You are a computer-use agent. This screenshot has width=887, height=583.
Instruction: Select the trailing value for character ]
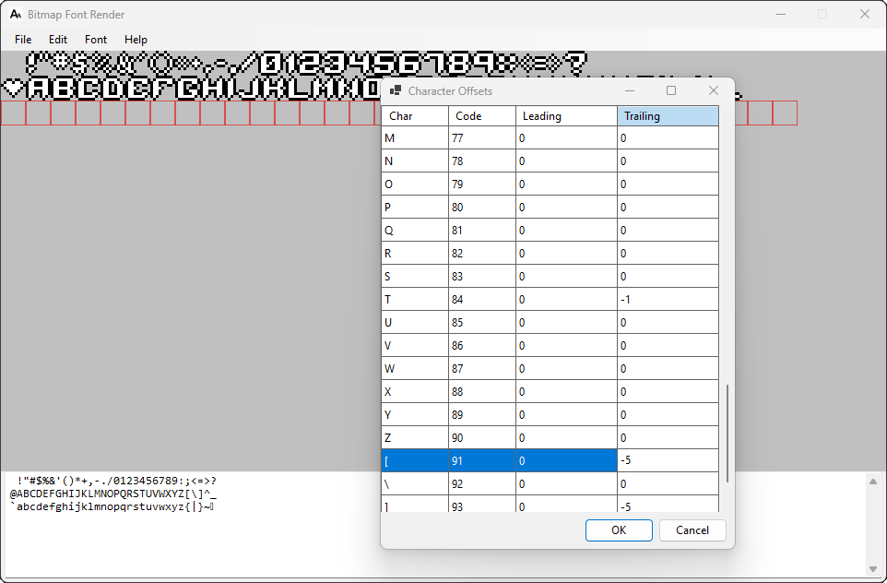click(x=668, y=505)
